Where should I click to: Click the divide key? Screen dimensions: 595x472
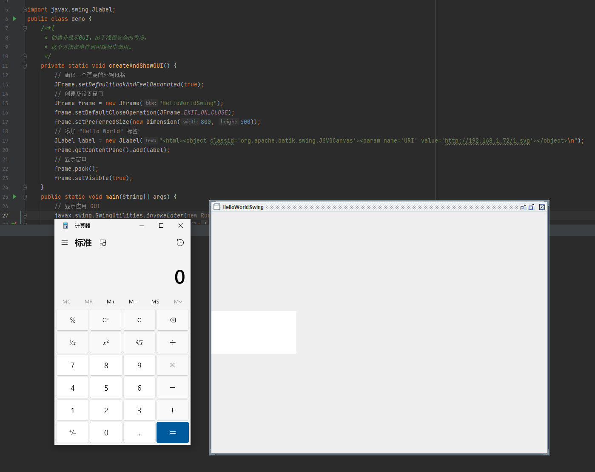click(x=173, y=343)
